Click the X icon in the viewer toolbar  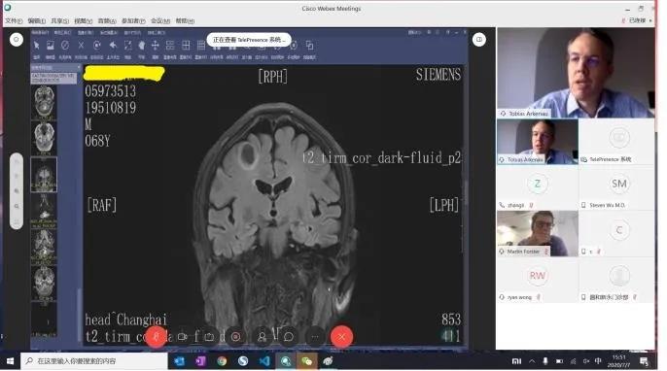coord(81,45)
